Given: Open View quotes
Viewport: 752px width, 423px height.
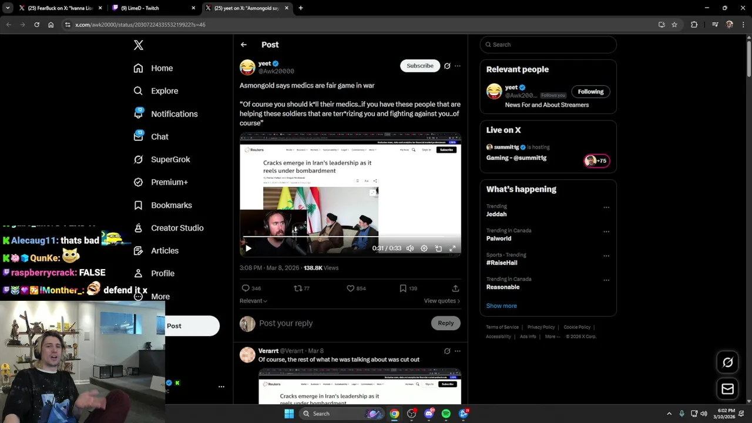Looking at the screenshot, I should tap(442, 301).
